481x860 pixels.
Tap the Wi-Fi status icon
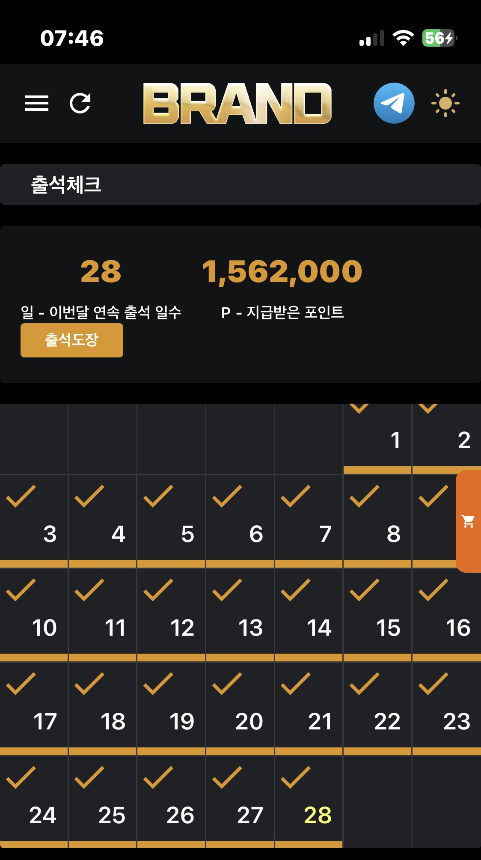[x=403, y=38]
